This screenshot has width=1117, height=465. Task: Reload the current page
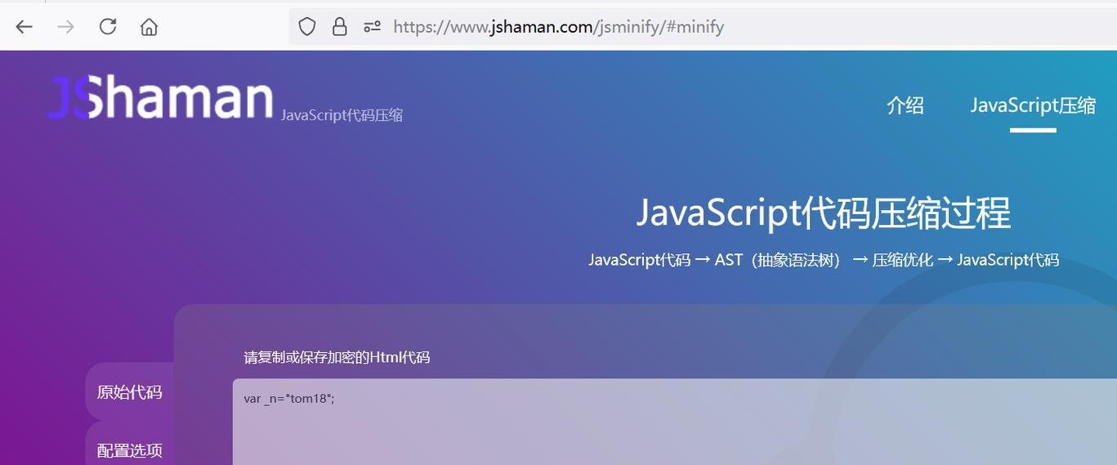click(108, 27)
